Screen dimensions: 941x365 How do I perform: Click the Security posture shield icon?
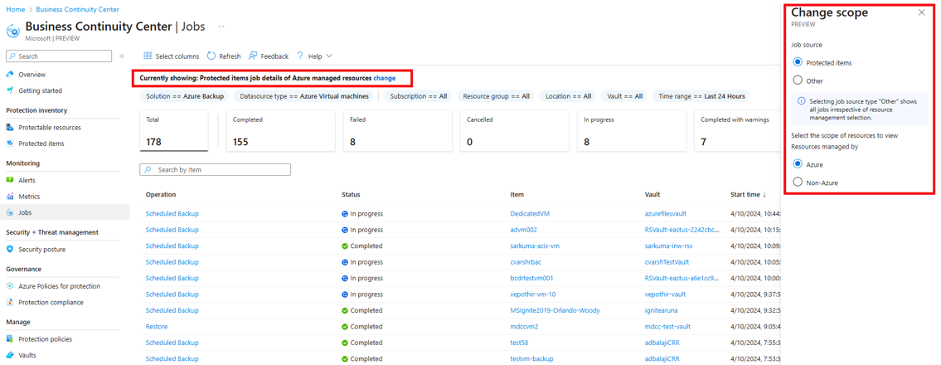(x=10, y=249)
